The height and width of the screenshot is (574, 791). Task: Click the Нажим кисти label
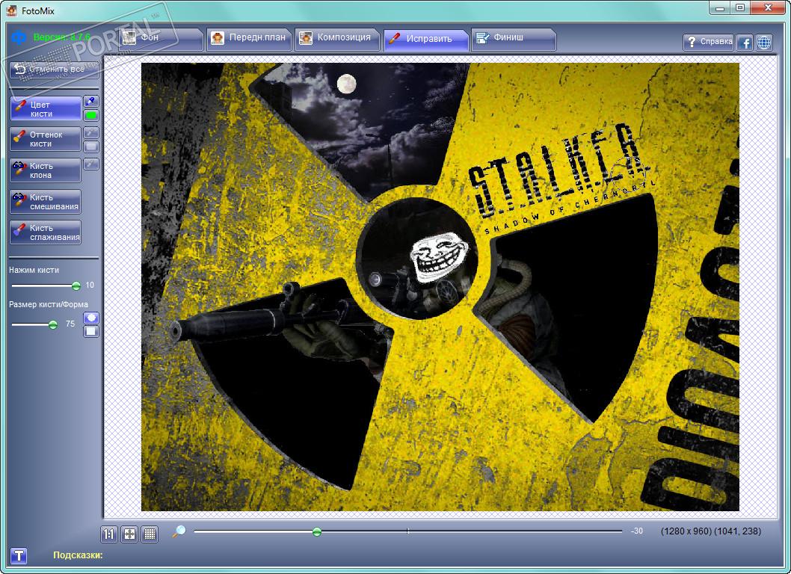coord(34,271)
